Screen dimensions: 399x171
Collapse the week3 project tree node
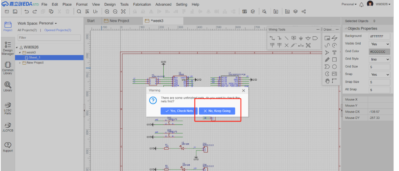coord(20,52)
